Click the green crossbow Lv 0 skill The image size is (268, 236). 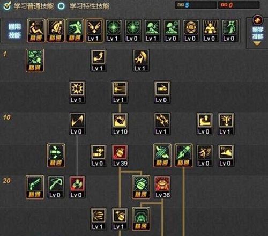pos(56,187)
